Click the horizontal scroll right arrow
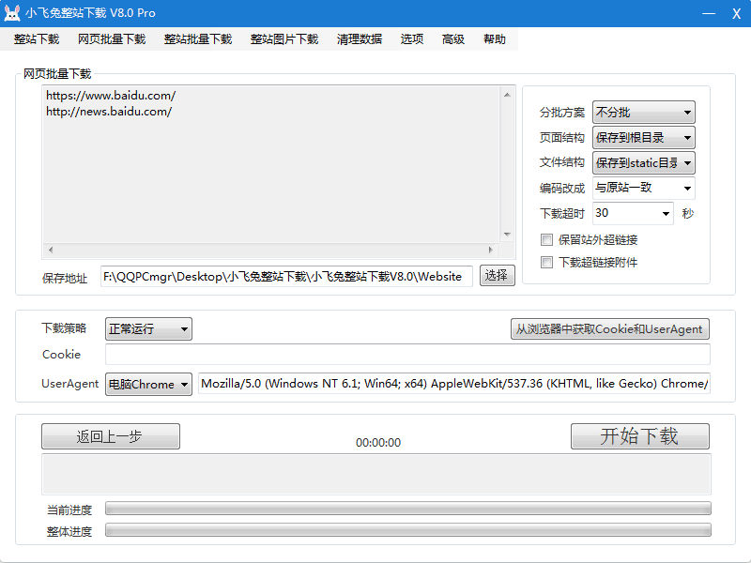Screen dimensions: 751x563 (x=489, y=251)
